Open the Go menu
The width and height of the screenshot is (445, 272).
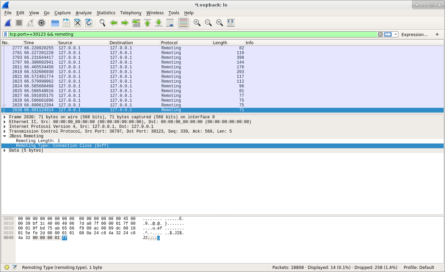click(x=47, y=13)
